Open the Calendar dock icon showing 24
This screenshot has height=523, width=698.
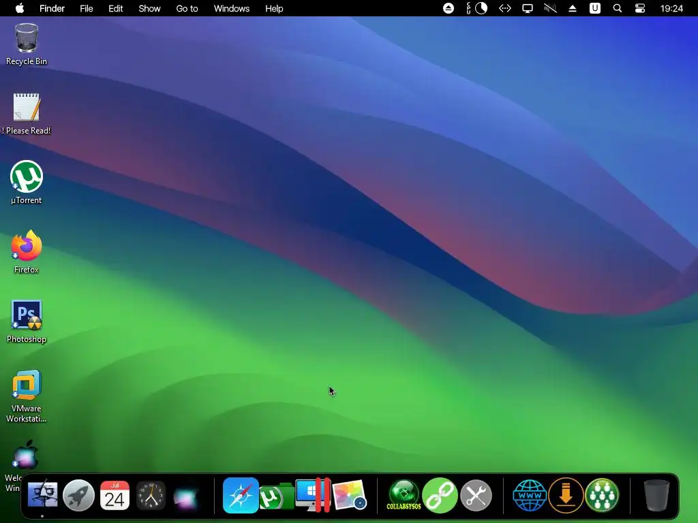115,495
